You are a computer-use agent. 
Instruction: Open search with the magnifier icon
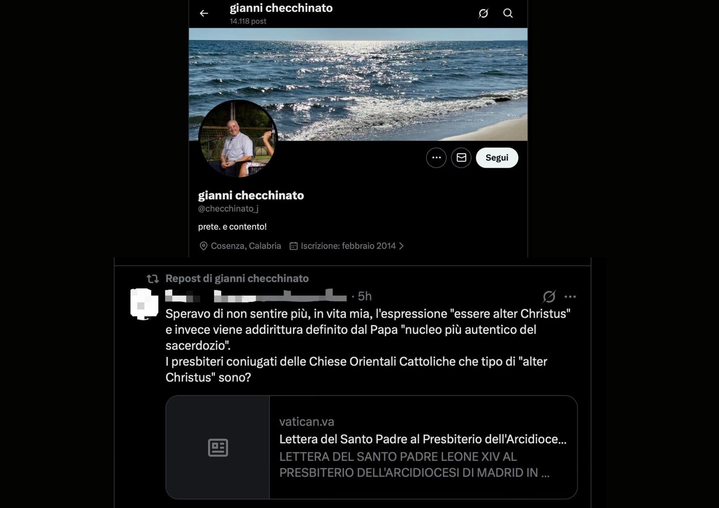(508, 13)
